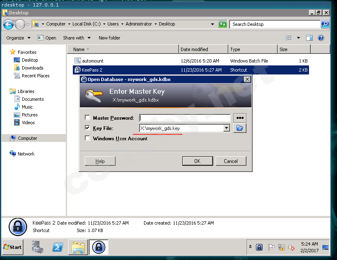Select Desktop under Favorites
The width and height of the screenshot is (337, 260).
coord(30,60)
